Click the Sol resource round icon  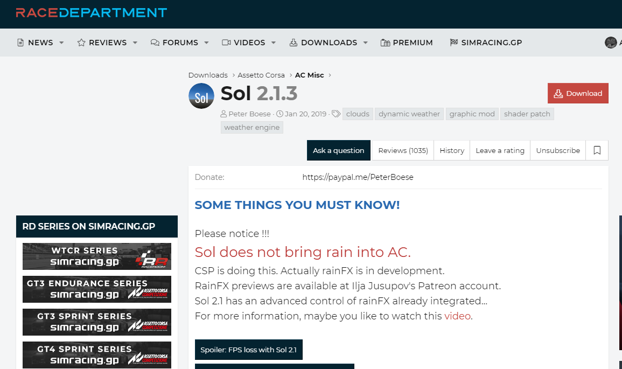tap(201, 96)
